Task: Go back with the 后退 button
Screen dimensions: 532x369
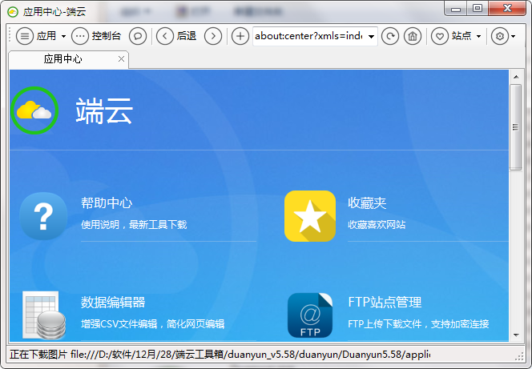Action: (165, 36)
